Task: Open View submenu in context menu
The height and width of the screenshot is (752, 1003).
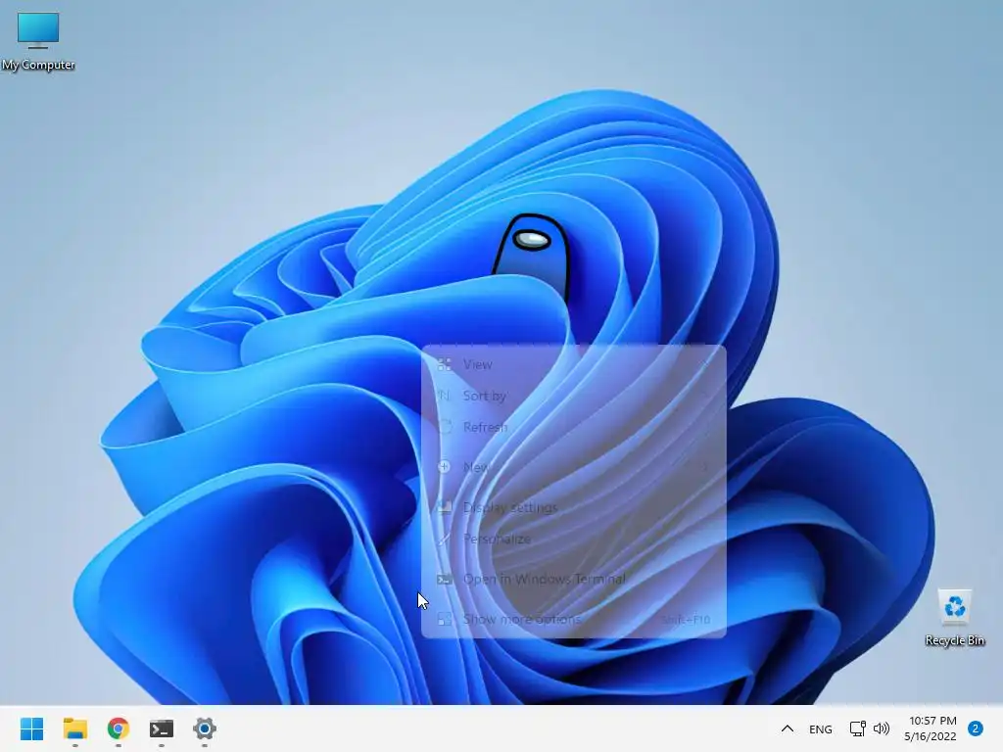Action: click(574, 364)
